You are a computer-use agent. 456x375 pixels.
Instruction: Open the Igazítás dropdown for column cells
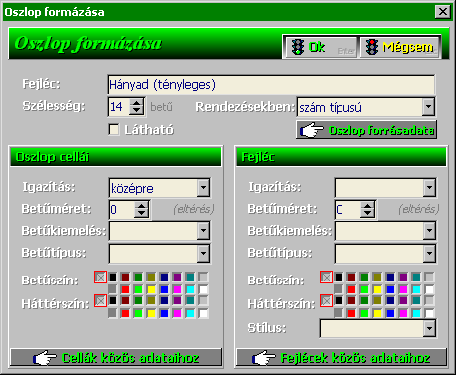click(203, 188)
